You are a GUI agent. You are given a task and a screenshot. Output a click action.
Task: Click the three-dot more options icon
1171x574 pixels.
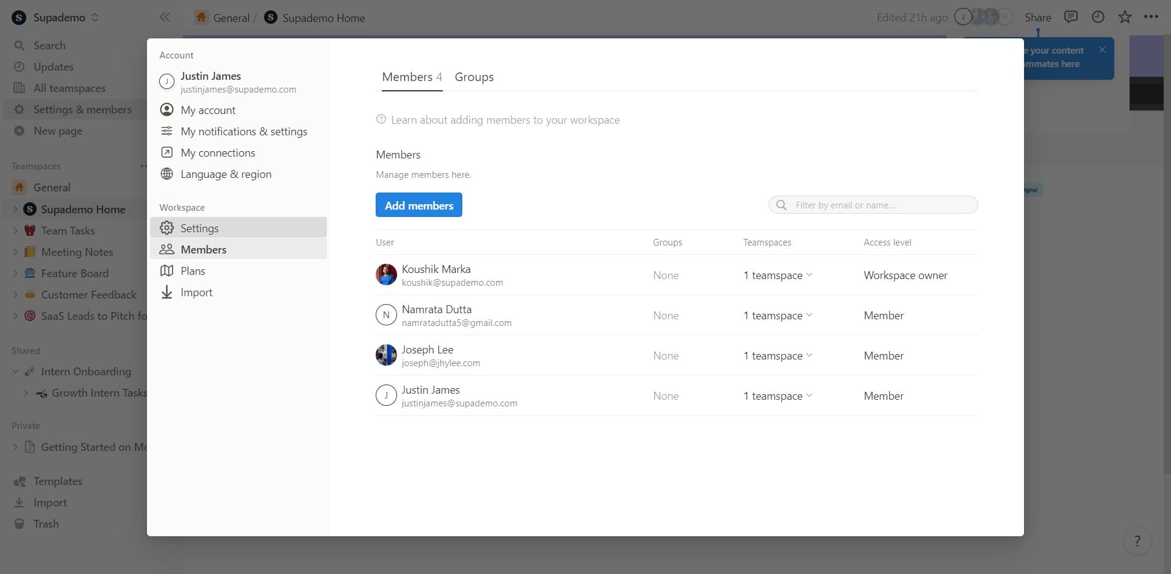pyautogui.click(x=1151, y=17)
